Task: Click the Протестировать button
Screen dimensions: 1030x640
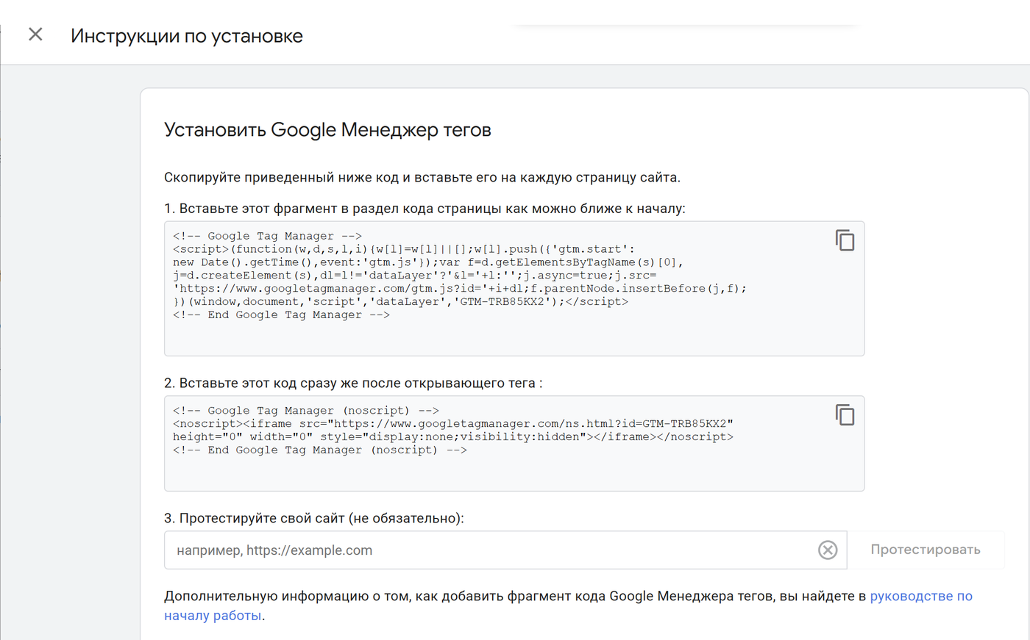Action: click(x=926, y=550)
